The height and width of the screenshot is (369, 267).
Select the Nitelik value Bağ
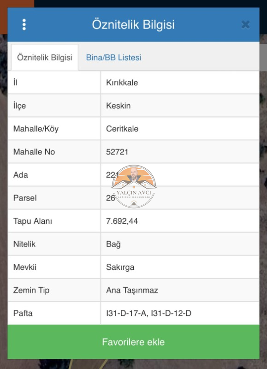[113, 244]
